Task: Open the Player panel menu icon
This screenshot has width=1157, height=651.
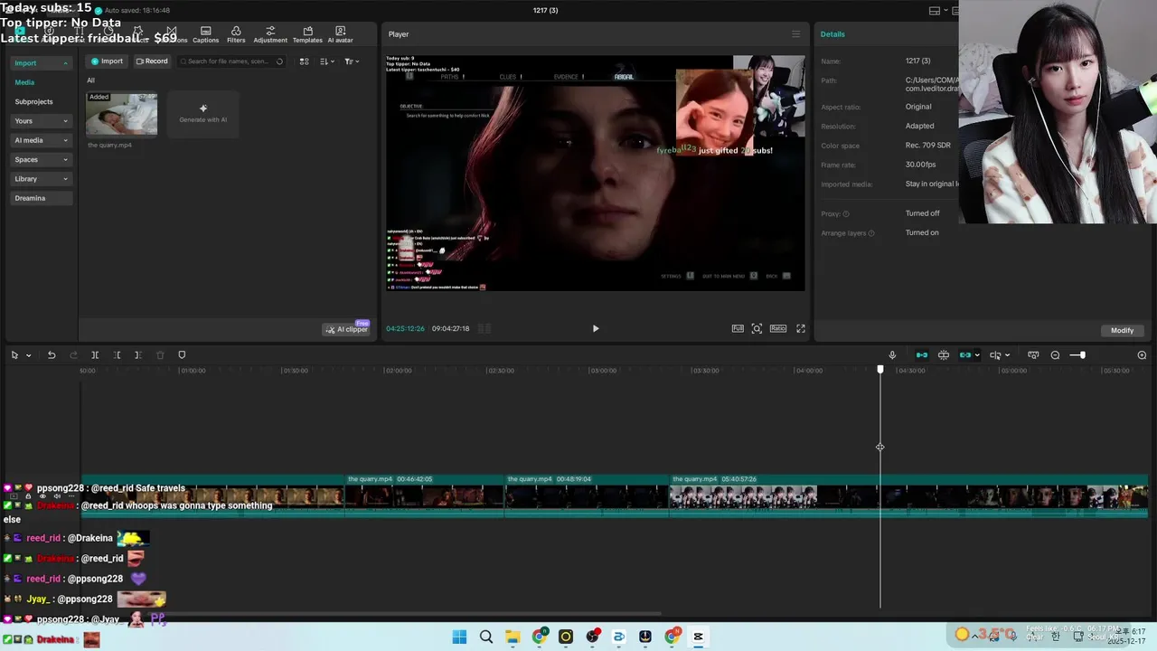Action: (795, 34)
